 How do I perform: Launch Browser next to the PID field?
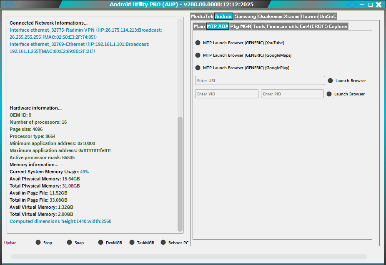tap(329, 94)
